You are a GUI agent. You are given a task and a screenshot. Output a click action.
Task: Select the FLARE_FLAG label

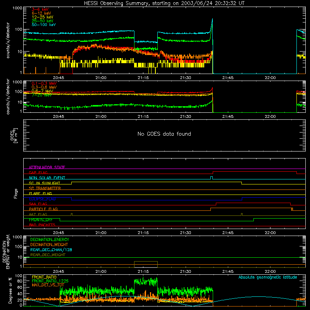[40, 193]
